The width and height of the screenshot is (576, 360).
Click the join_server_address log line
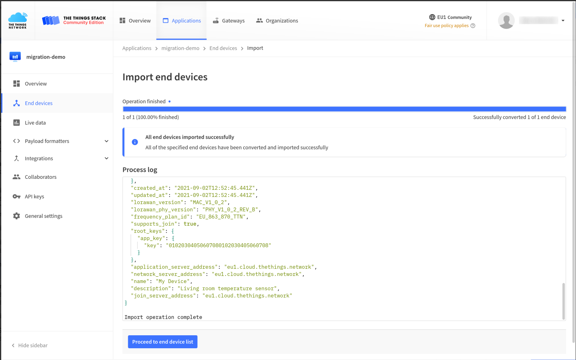[212, 296]
